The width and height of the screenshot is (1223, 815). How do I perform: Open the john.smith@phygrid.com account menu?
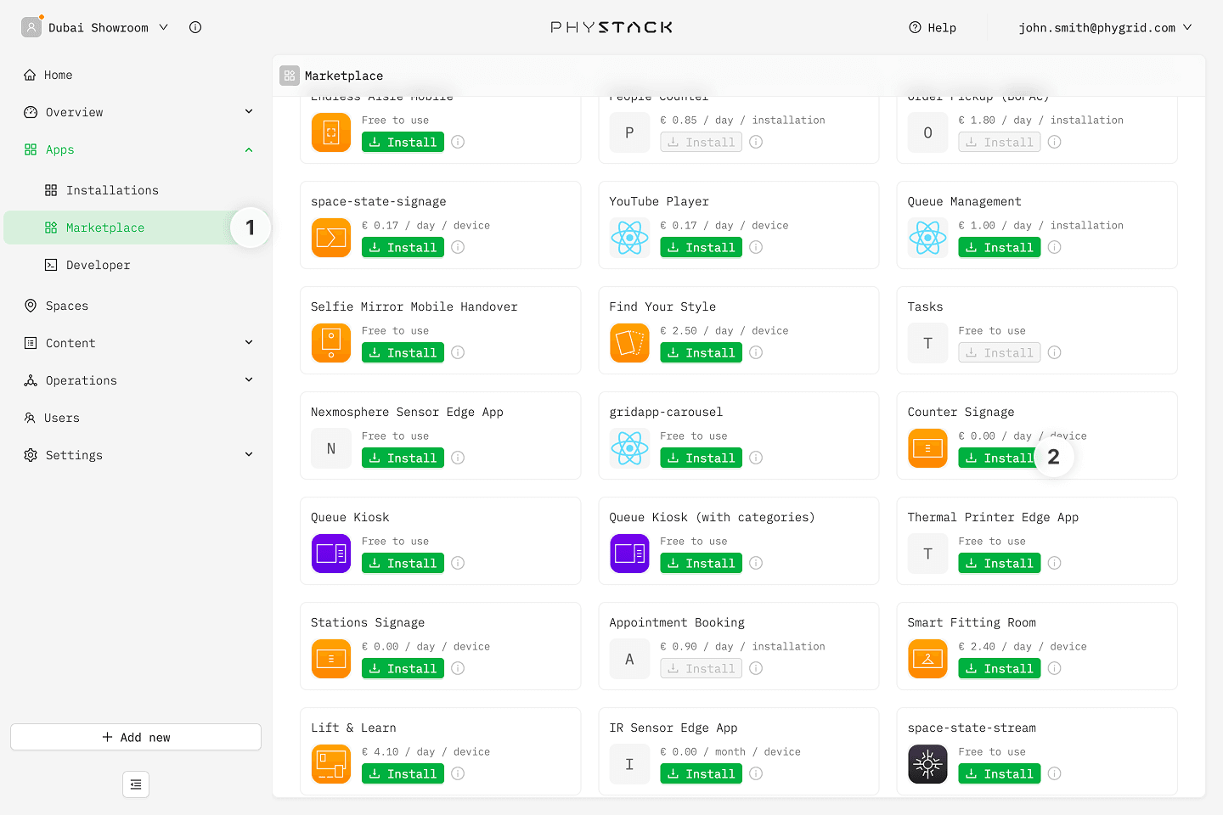pos(1104,27)
